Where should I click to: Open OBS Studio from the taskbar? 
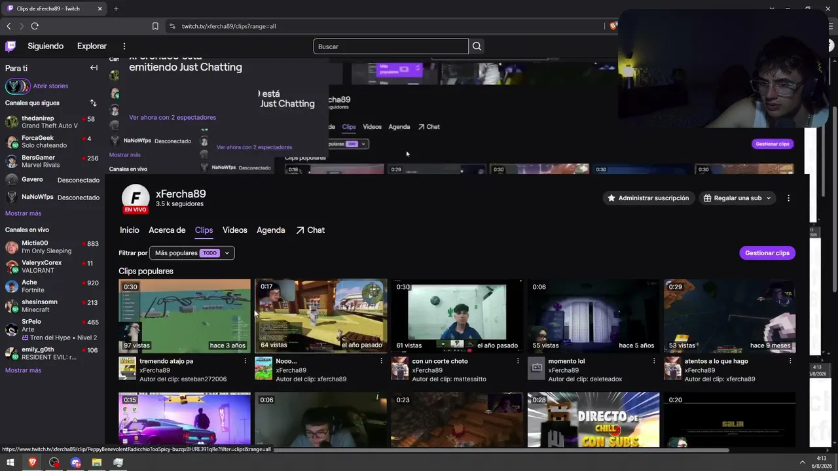point(54,462)
